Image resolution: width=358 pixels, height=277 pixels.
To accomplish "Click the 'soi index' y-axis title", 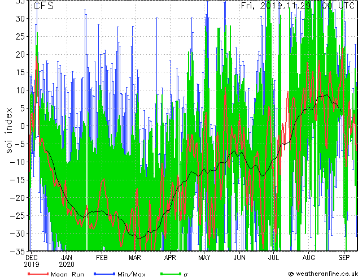I will pyautogui.click(x=8, y=131).
